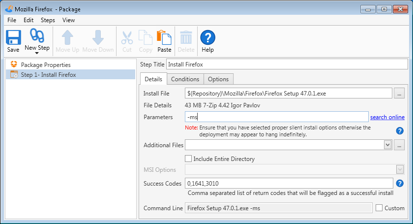Switch to the Details tab
Viewport: 413px width, 224px height.
click(x=153, y=79)
